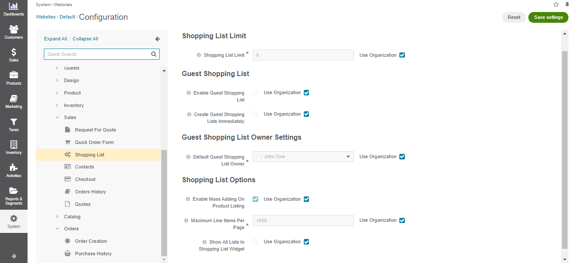Collapse the Sales tree node

pyautogui.click(x=57, y=117)
